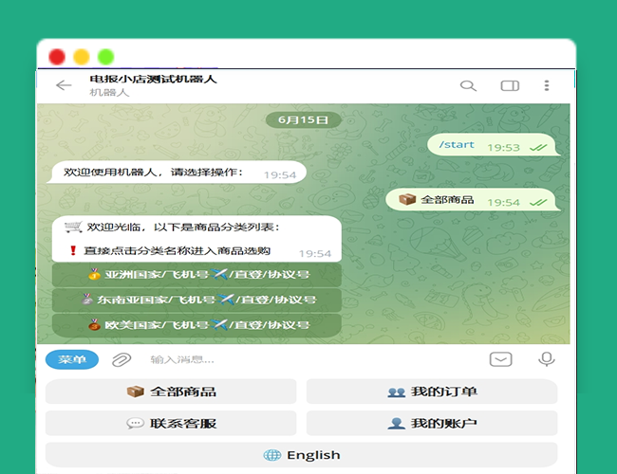Toggle the right sidebar panel icon
The height and width of the screenshot is (474, 617).
[510, 85]
